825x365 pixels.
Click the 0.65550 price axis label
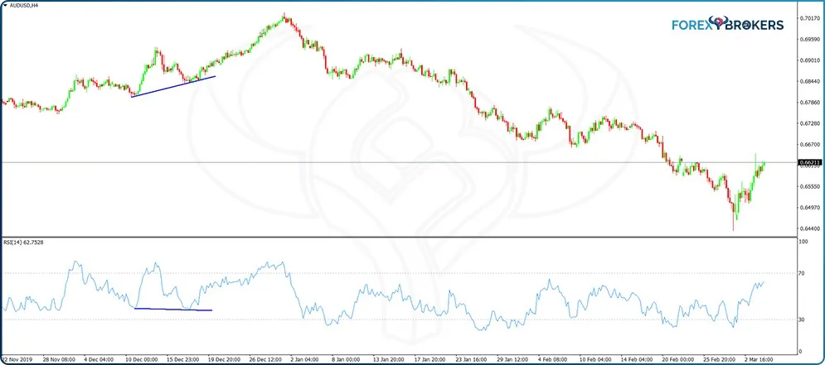point(808,186)
